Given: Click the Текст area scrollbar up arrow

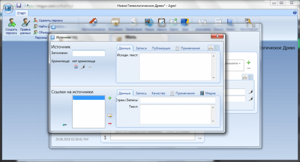Looking at the screenshot, I should tap(213, 107).
